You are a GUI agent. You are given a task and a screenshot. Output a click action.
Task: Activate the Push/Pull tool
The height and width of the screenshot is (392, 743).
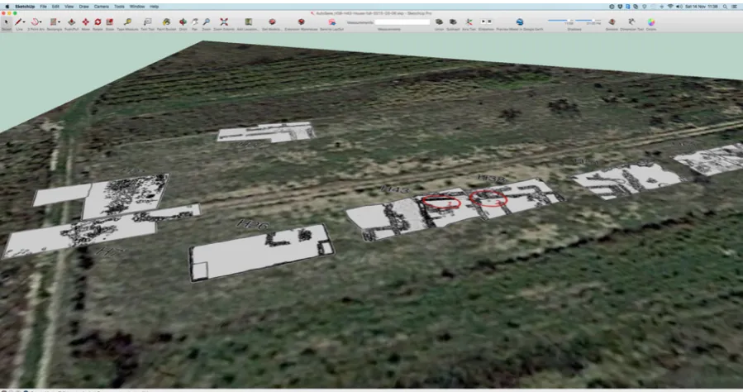71,22
